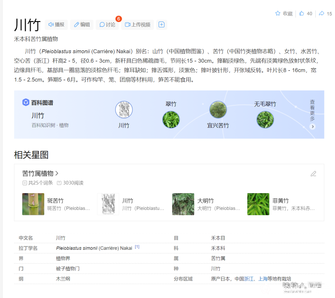Open the 讨论 discussion button
This screenshot has height=298, width=335.
pos(107,24)
